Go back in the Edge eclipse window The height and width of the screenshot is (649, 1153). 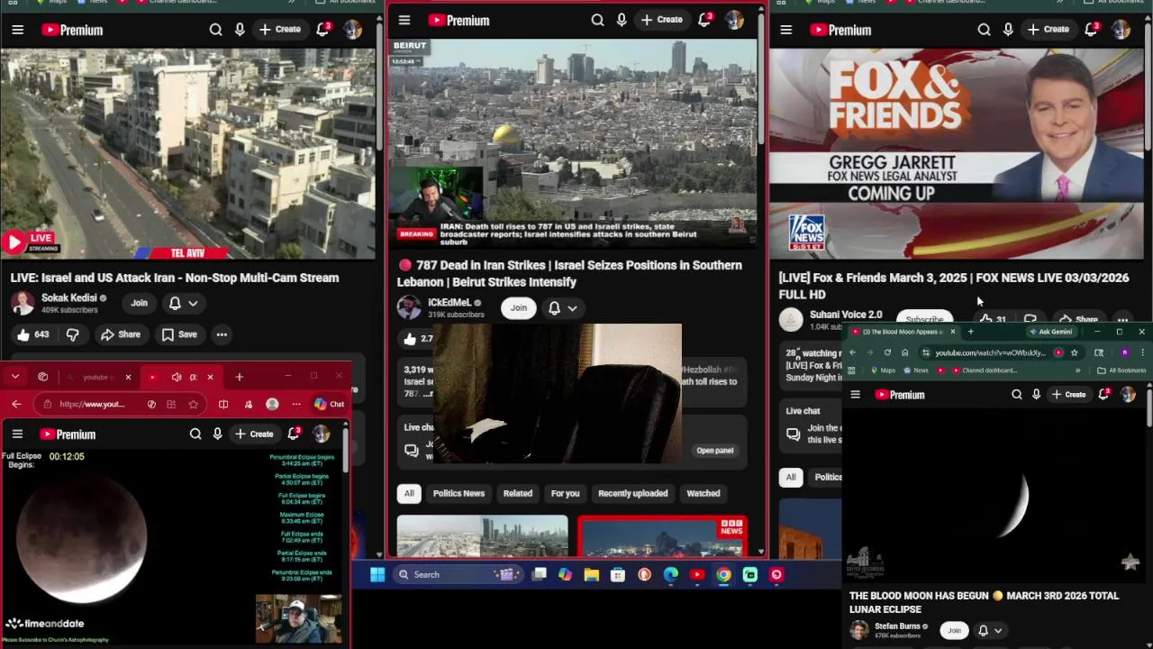pyautogui.click(x=16, y=404)
